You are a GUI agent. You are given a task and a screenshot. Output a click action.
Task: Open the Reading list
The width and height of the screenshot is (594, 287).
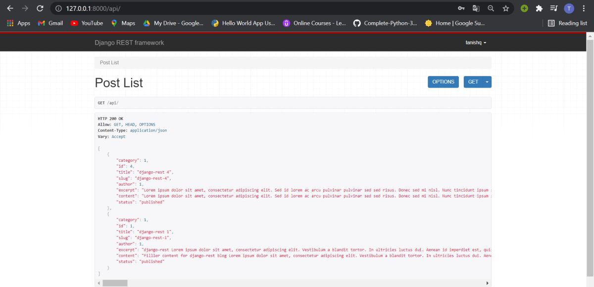(567, 23)
